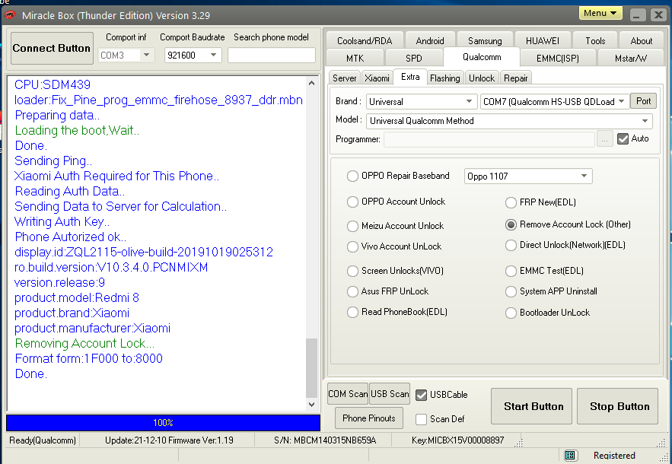The height and width of the screenshot is (464, 672).
Task: Click the log line 'product.model:Redmi 8'
Action: tap(77, 297)
